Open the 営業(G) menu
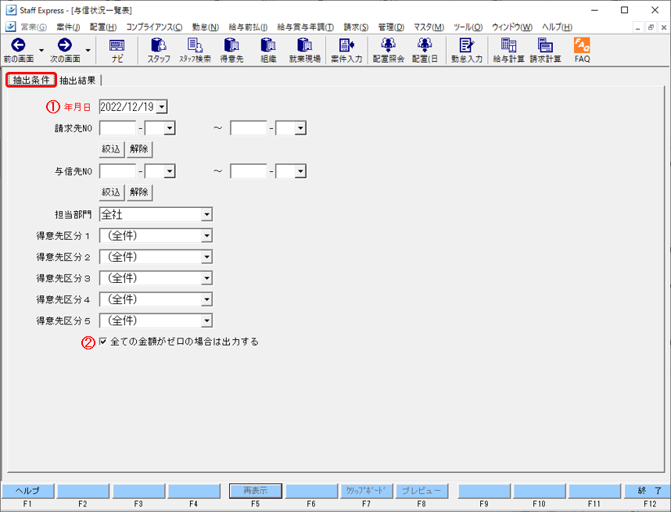This screenshot has height=512, width=671. point(34,27)
